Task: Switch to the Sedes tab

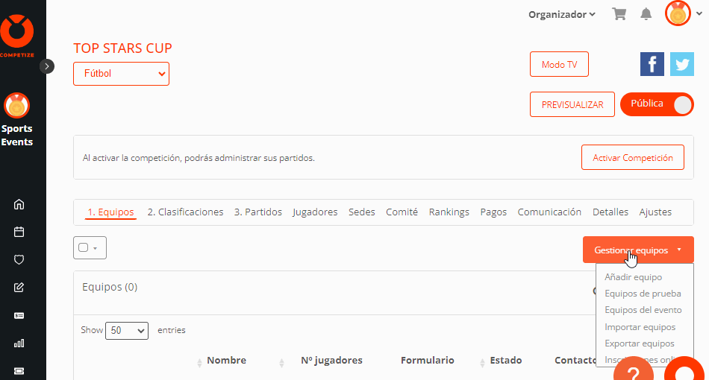Action: click(x=362, y=212)
